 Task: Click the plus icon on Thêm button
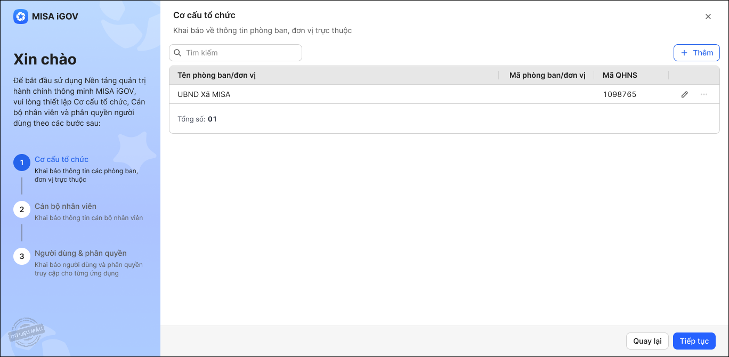coord(684,53)
